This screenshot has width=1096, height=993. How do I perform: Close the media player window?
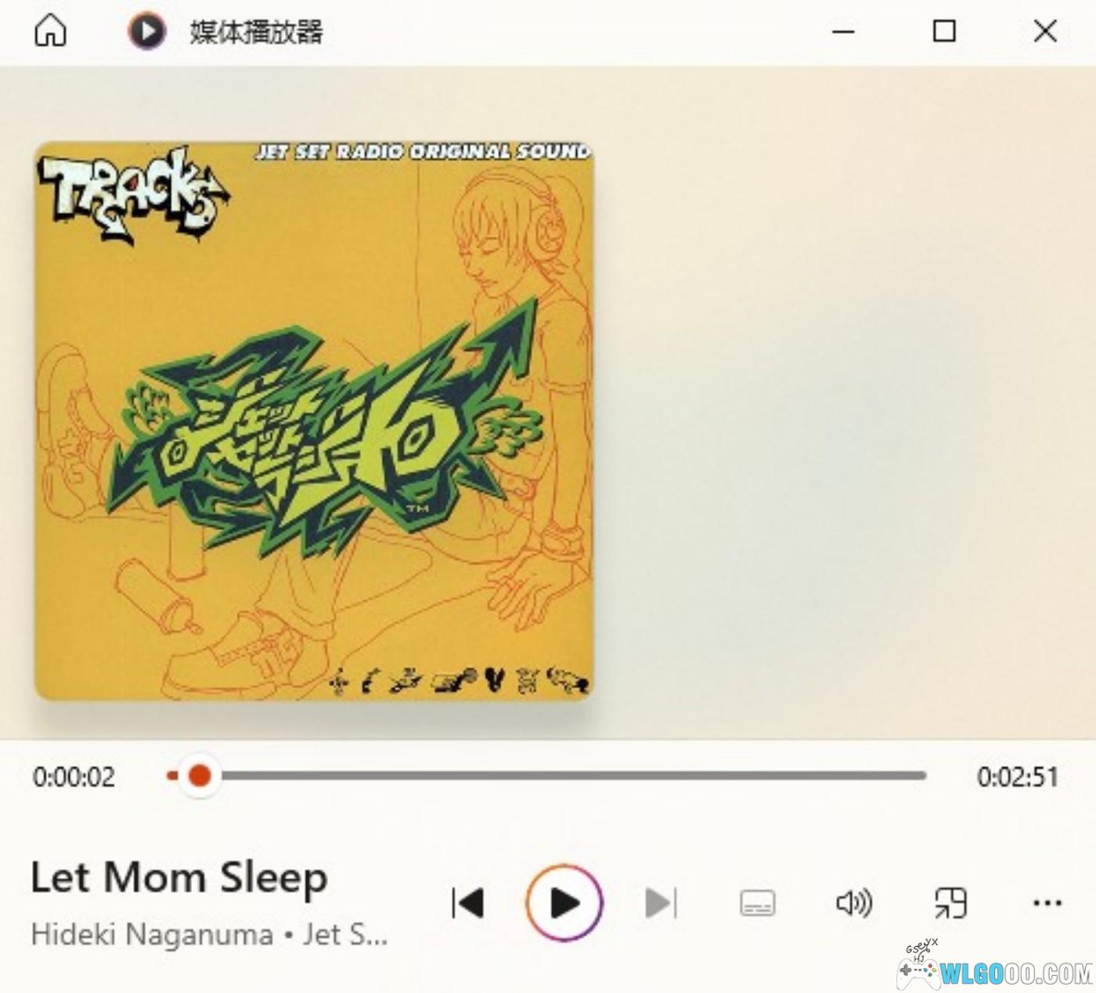click(x=1045, y=31)
